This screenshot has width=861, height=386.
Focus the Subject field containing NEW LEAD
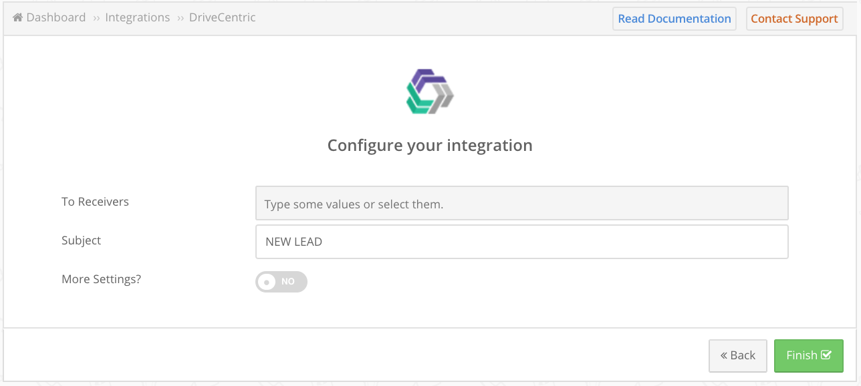[522, 242]
